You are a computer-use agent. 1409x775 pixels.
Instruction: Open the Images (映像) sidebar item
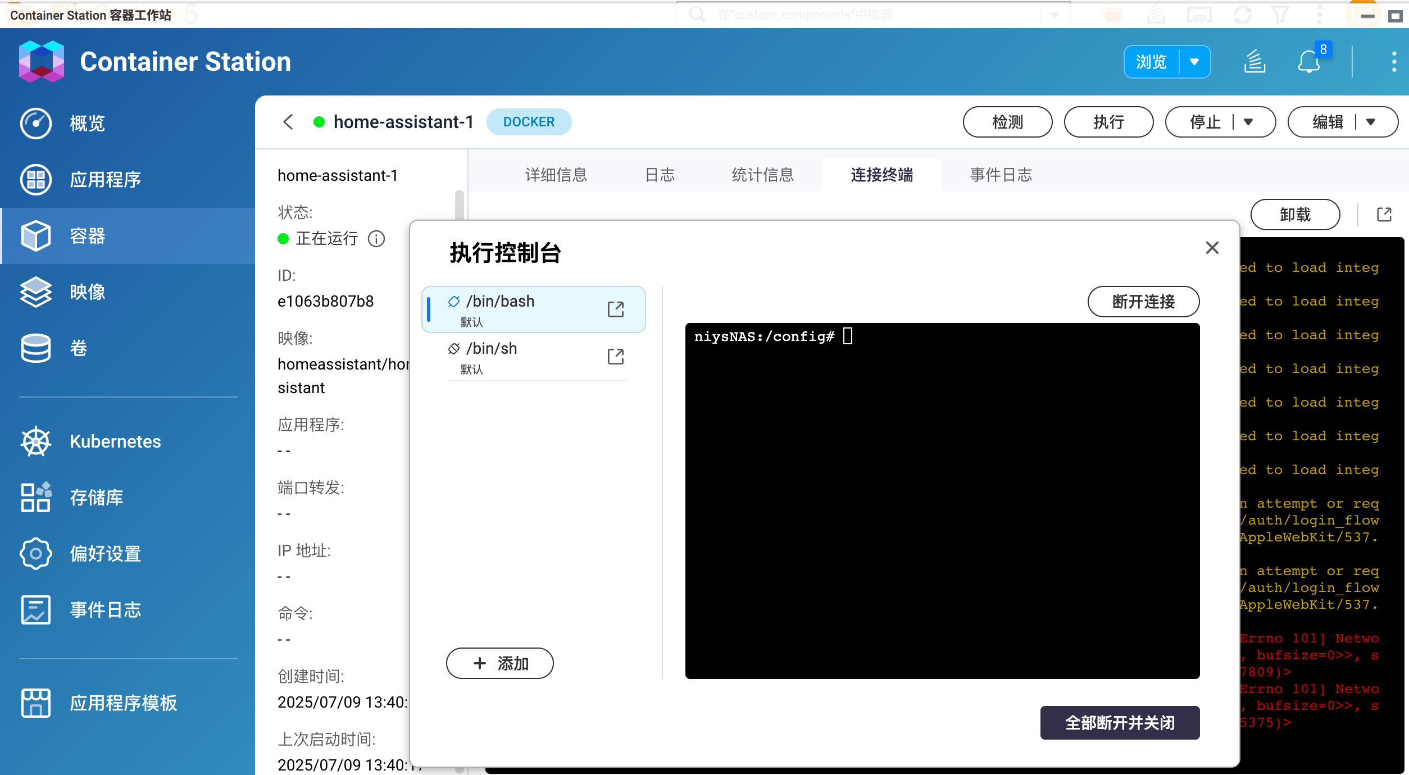coord(128,292)
